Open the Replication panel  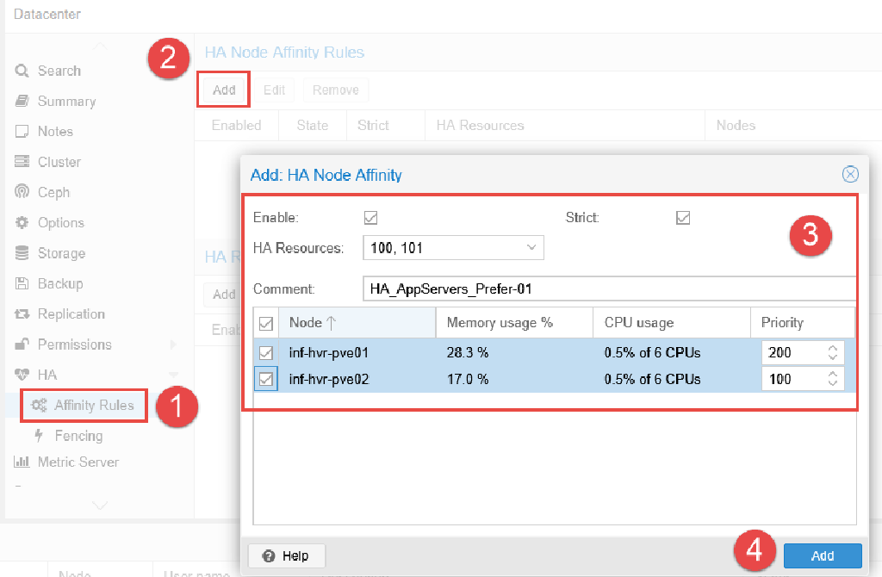pyautogui.click(x=66, y=313)
